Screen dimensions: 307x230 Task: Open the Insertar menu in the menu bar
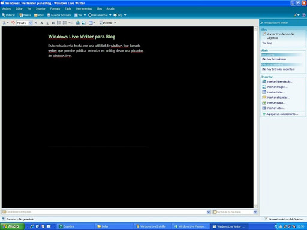(x=41, y=8)
